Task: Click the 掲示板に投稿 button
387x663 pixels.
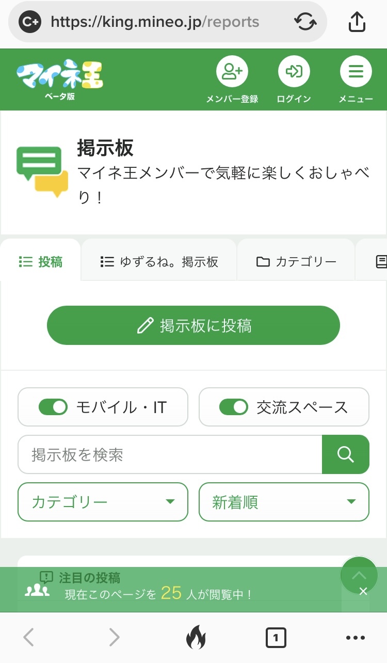Action: click(193, 325)
